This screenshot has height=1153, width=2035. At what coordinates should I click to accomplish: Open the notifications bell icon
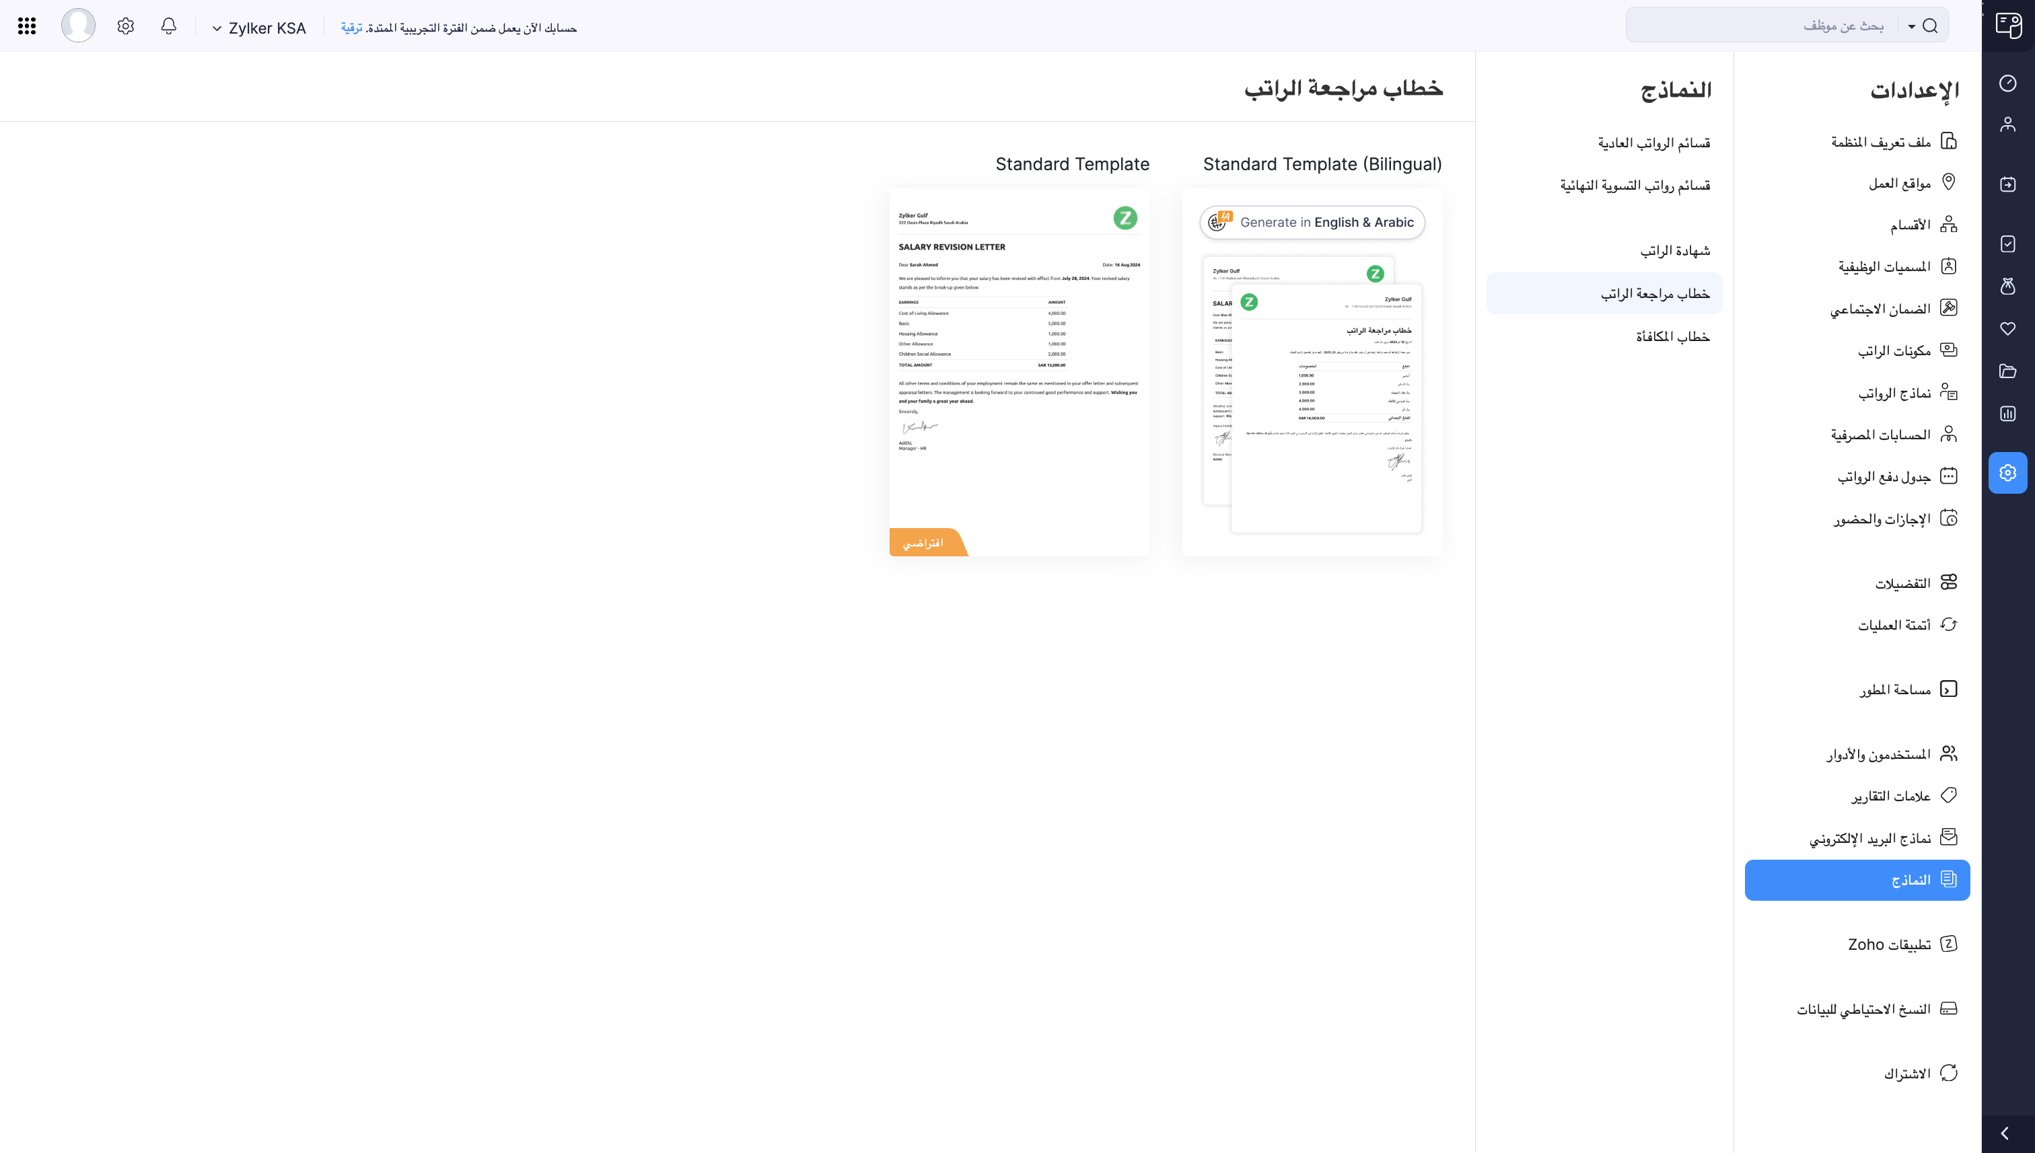(168, 26)
